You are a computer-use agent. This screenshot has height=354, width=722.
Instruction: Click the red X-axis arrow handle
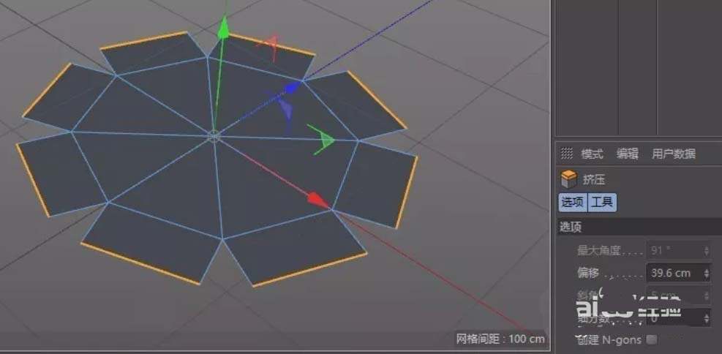coord(318,200)
